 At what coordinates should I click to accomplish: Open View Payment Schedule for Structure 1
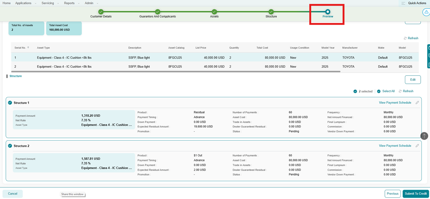tap(395, 102)
